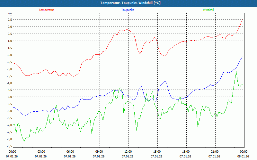Screen dimensions: 257x160
Task: Click the -5,0 y-axis value
Action: tap(10, 97)
